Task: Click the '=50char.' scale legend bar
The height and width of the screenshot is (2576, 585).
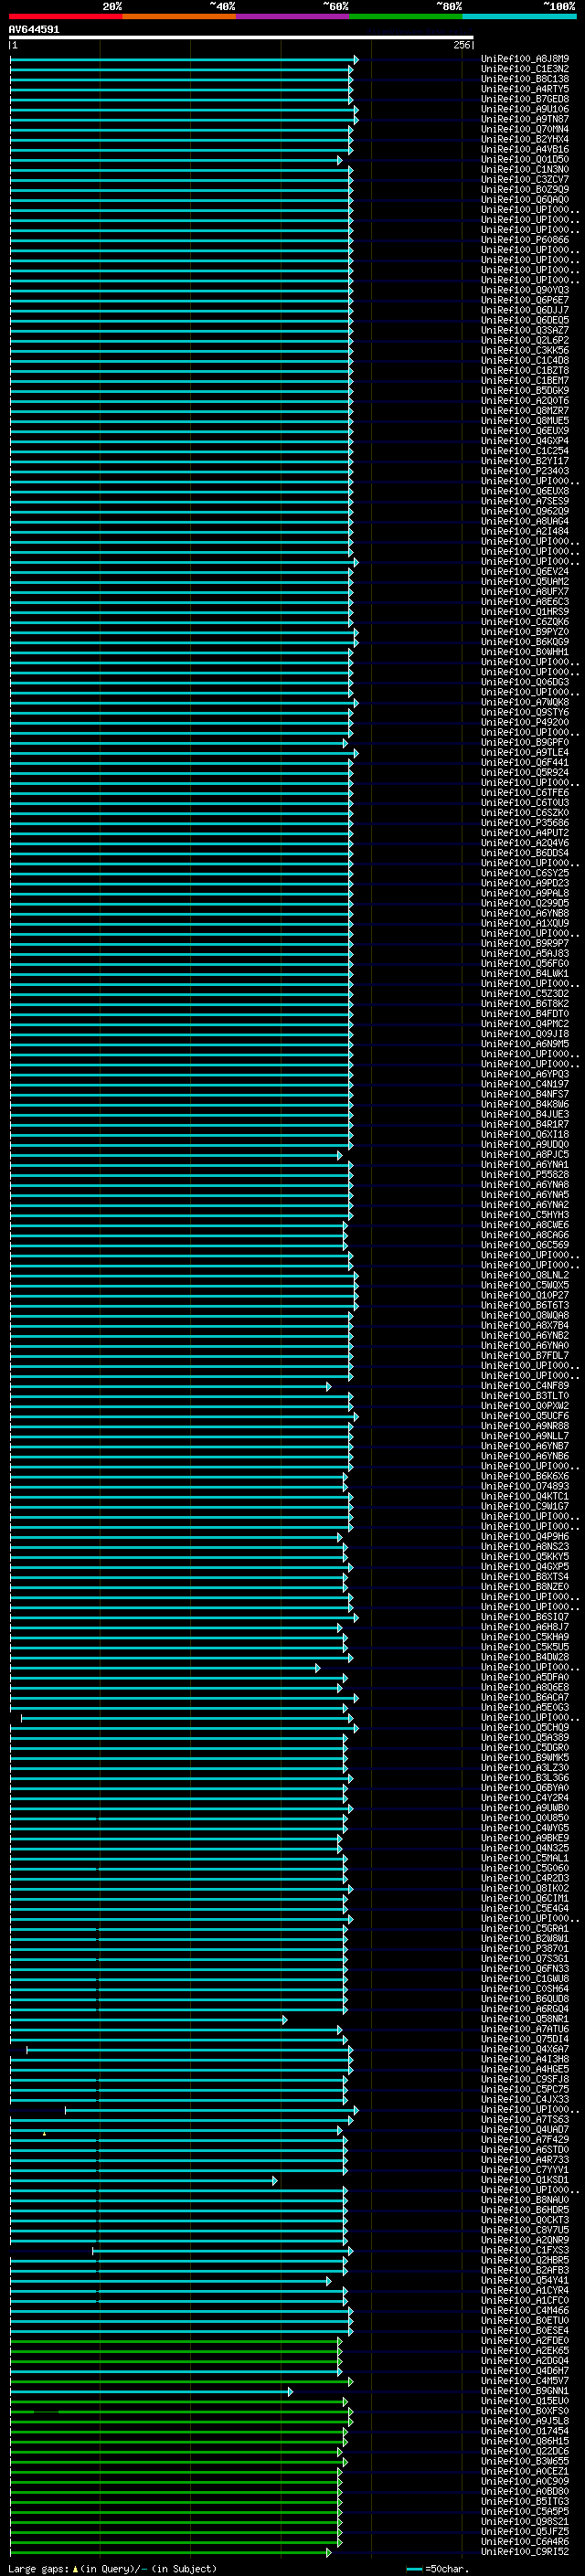Action: [x=414, y=2569]
